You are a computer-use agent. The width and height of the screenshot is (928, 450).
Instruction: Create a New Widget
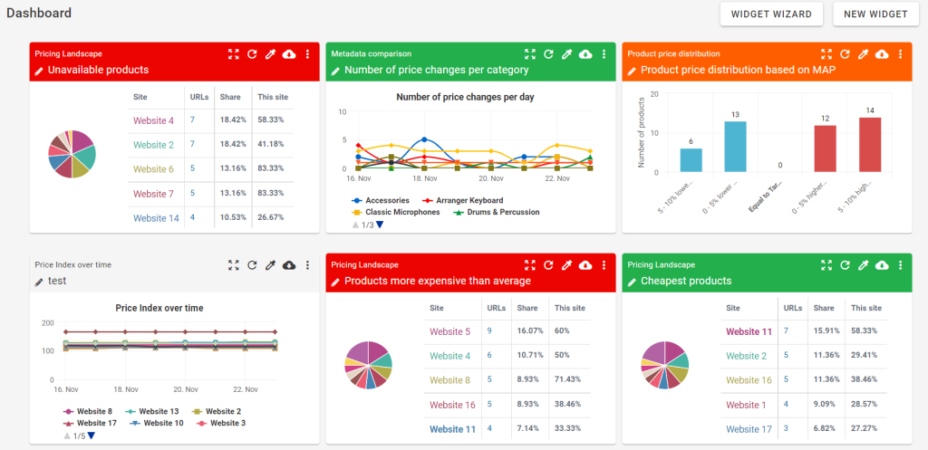click(875, 14)
